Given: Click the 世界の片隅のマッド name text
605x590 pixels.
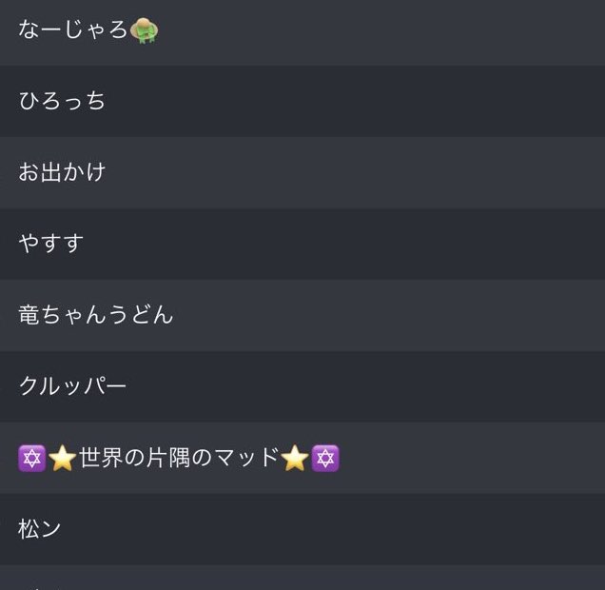Looking at the screenshot, I should coord(179,459).
